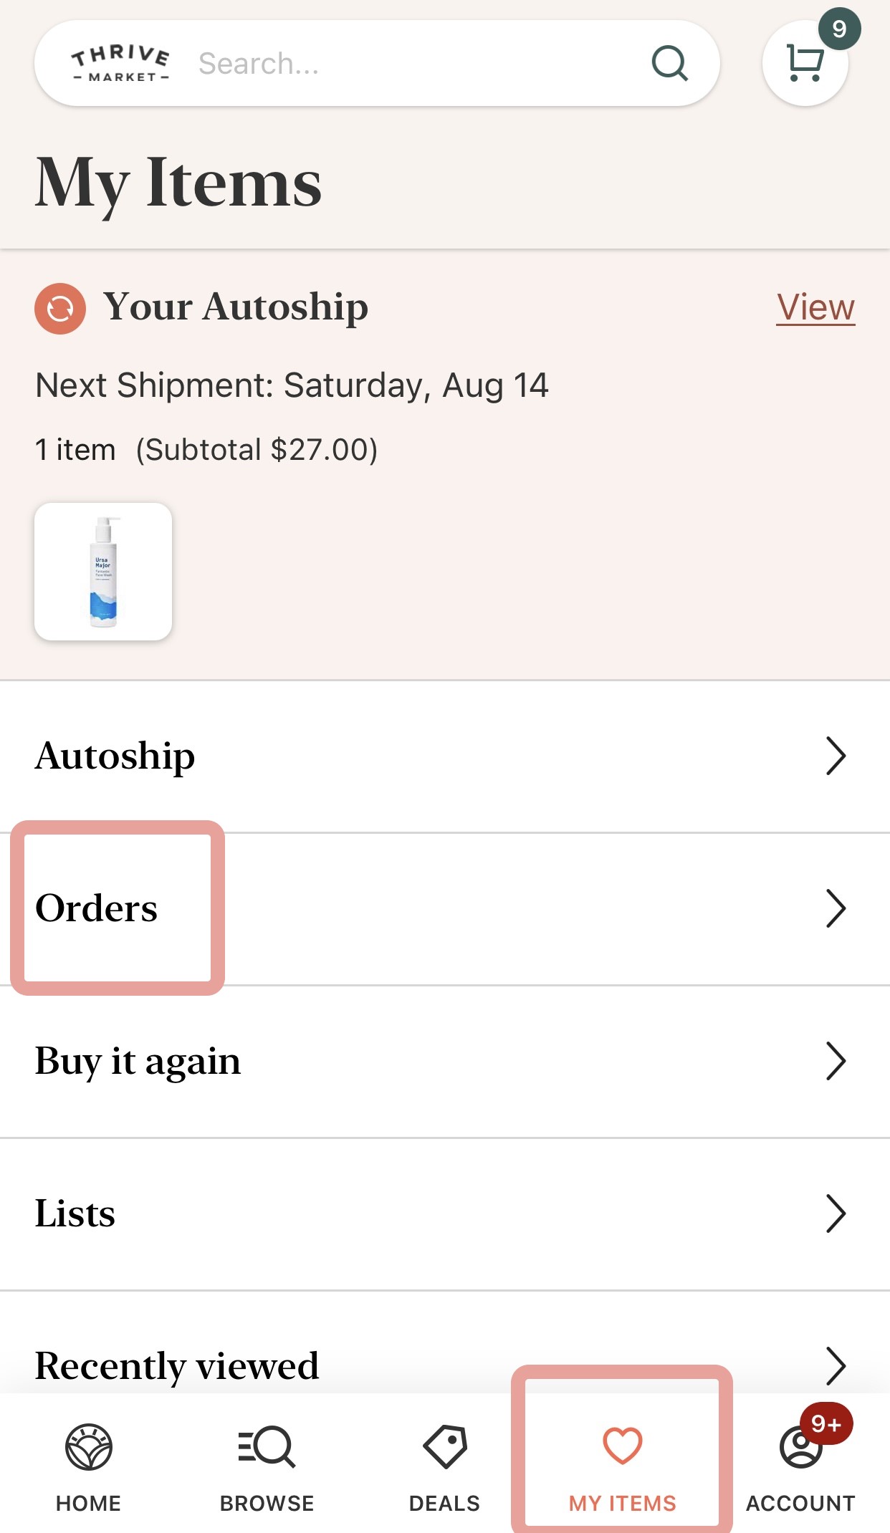Expand the Orders row chevron
Image resolution: width=890 pixels, height=1533 pixels.
pyautogui.click(x=836, y=908)
